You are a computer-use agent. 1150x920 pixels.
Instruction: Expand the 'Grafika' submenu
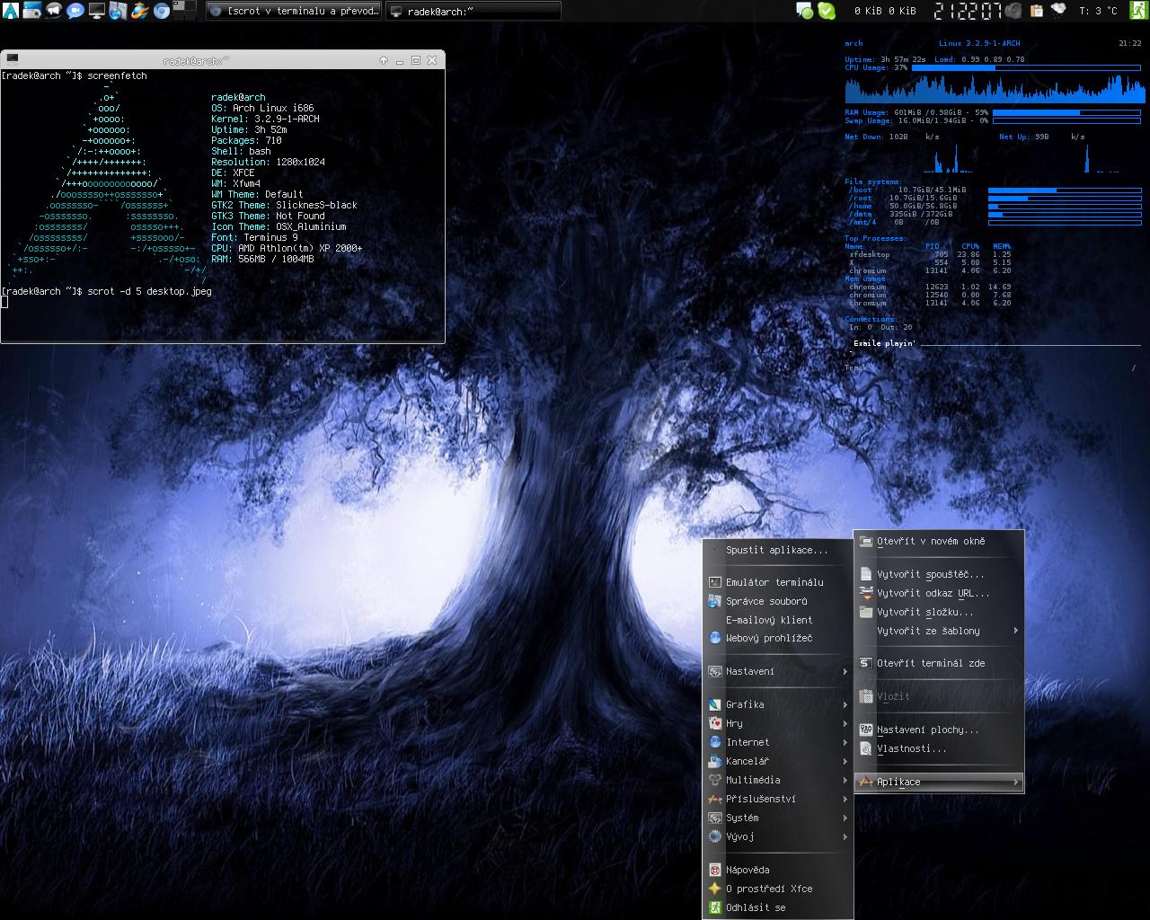click(776, 704)
